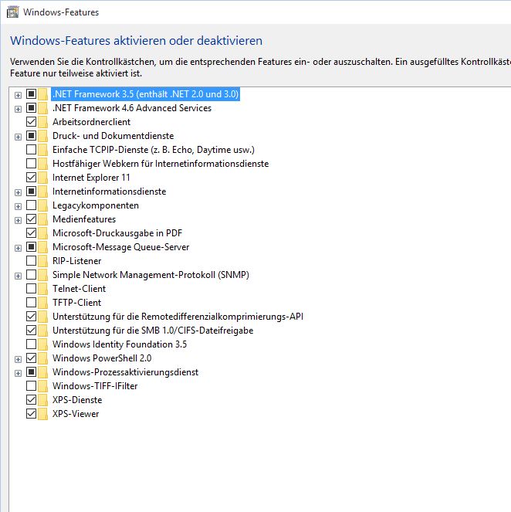Click folder icon next to Windows-TIFF-IFilter

[x=42, y=386]
